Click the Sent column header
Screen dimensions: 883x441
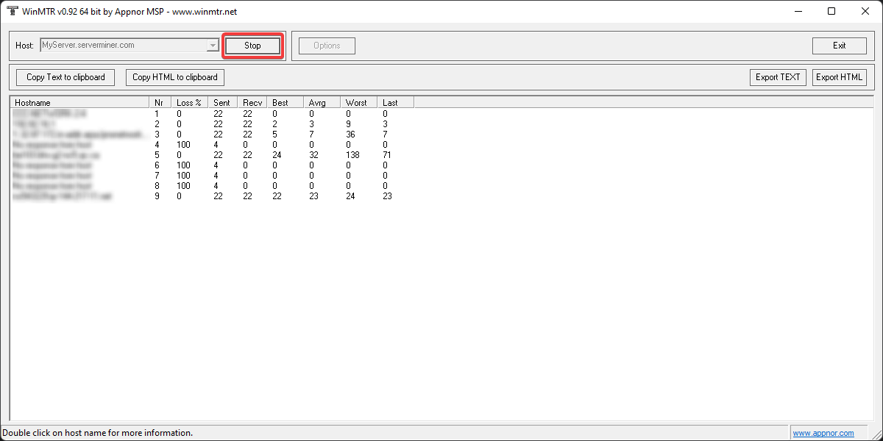point(222,103)
